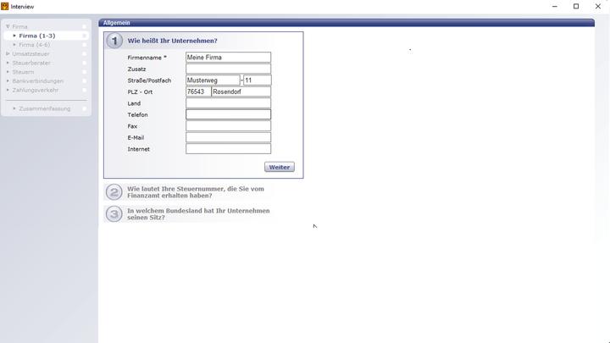Click status marker beside Umsatzsteuer
The width and height of the screenshot is (610, 343).
click(85, 53)
